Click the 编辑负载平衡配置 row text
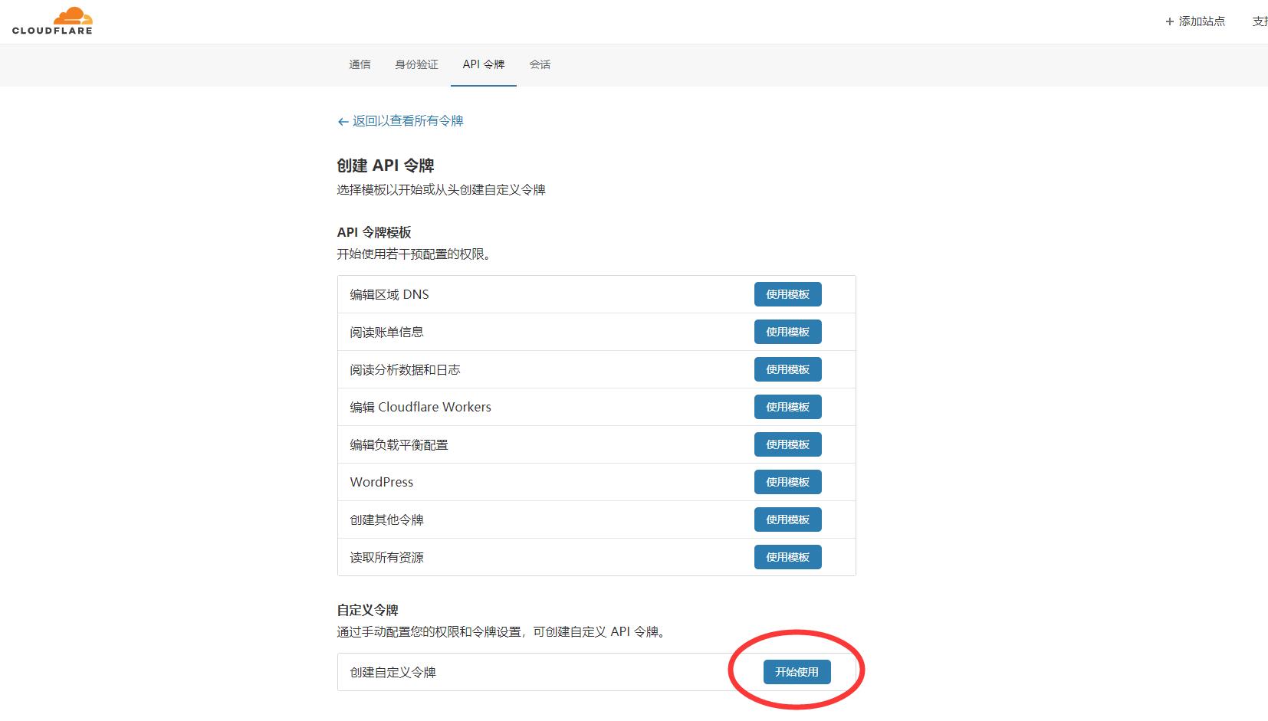This screenshot has height=721, width=1268. 399,444
